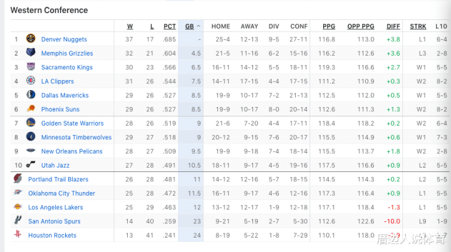Image resolution: width=451 pixels, height=252 pixels.
Task: Click the Dallas Mavericks logo icon
Action: 31,94
